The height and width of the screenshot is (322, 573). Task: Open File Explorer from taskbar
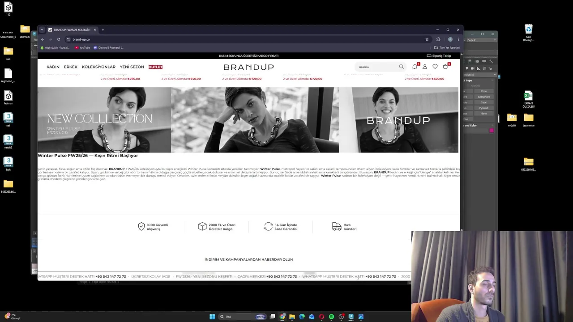coord(292,317)
